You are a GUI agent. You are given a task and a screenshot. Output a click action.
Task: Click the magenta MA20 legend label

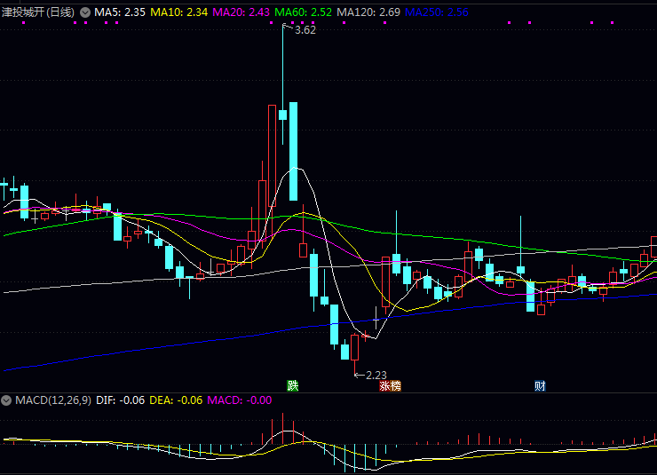click(x=241, y=12)
